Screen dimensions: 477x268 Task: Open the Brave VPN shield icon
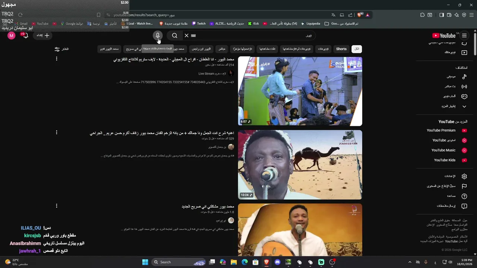coord(464,15)
